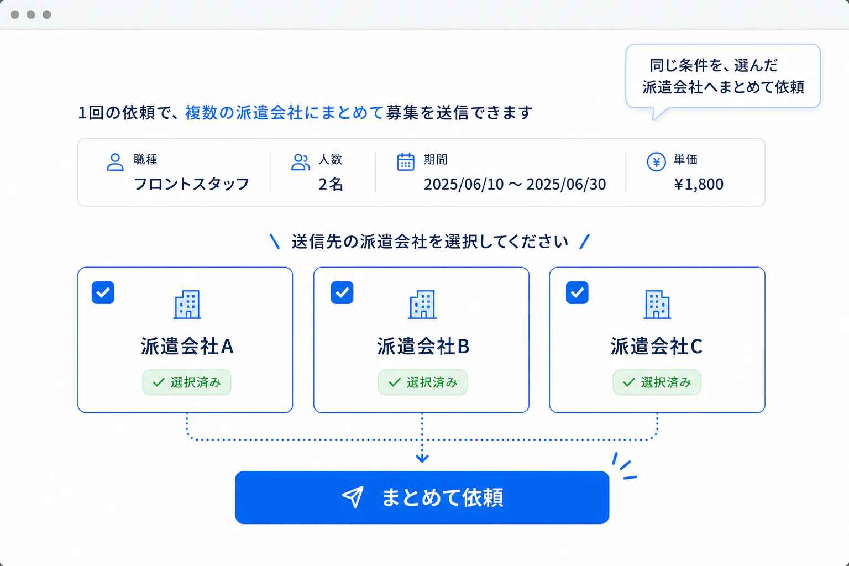Click the 職種 field label

tap(145, 159)
